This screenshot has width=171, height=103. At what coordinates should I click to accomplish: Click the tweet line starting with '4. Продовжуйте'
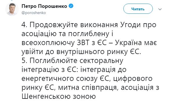89,25
